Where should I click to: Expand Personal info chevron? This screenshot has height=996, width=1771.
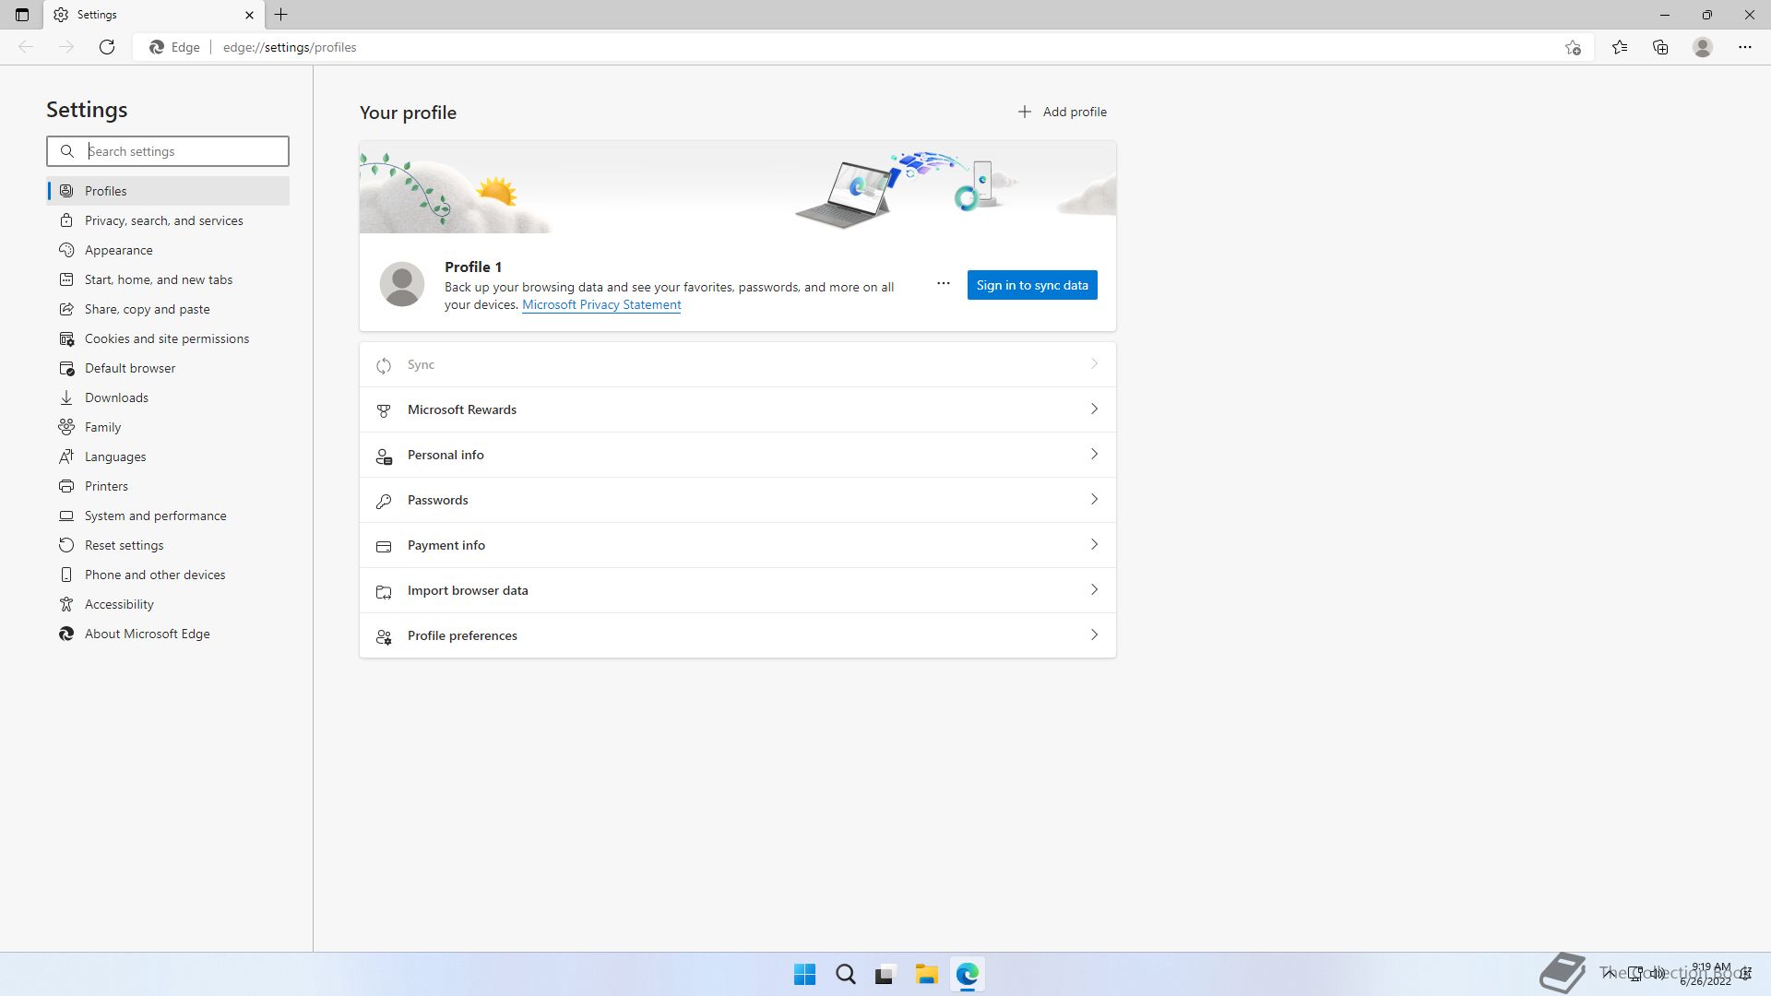(1094, 454)
